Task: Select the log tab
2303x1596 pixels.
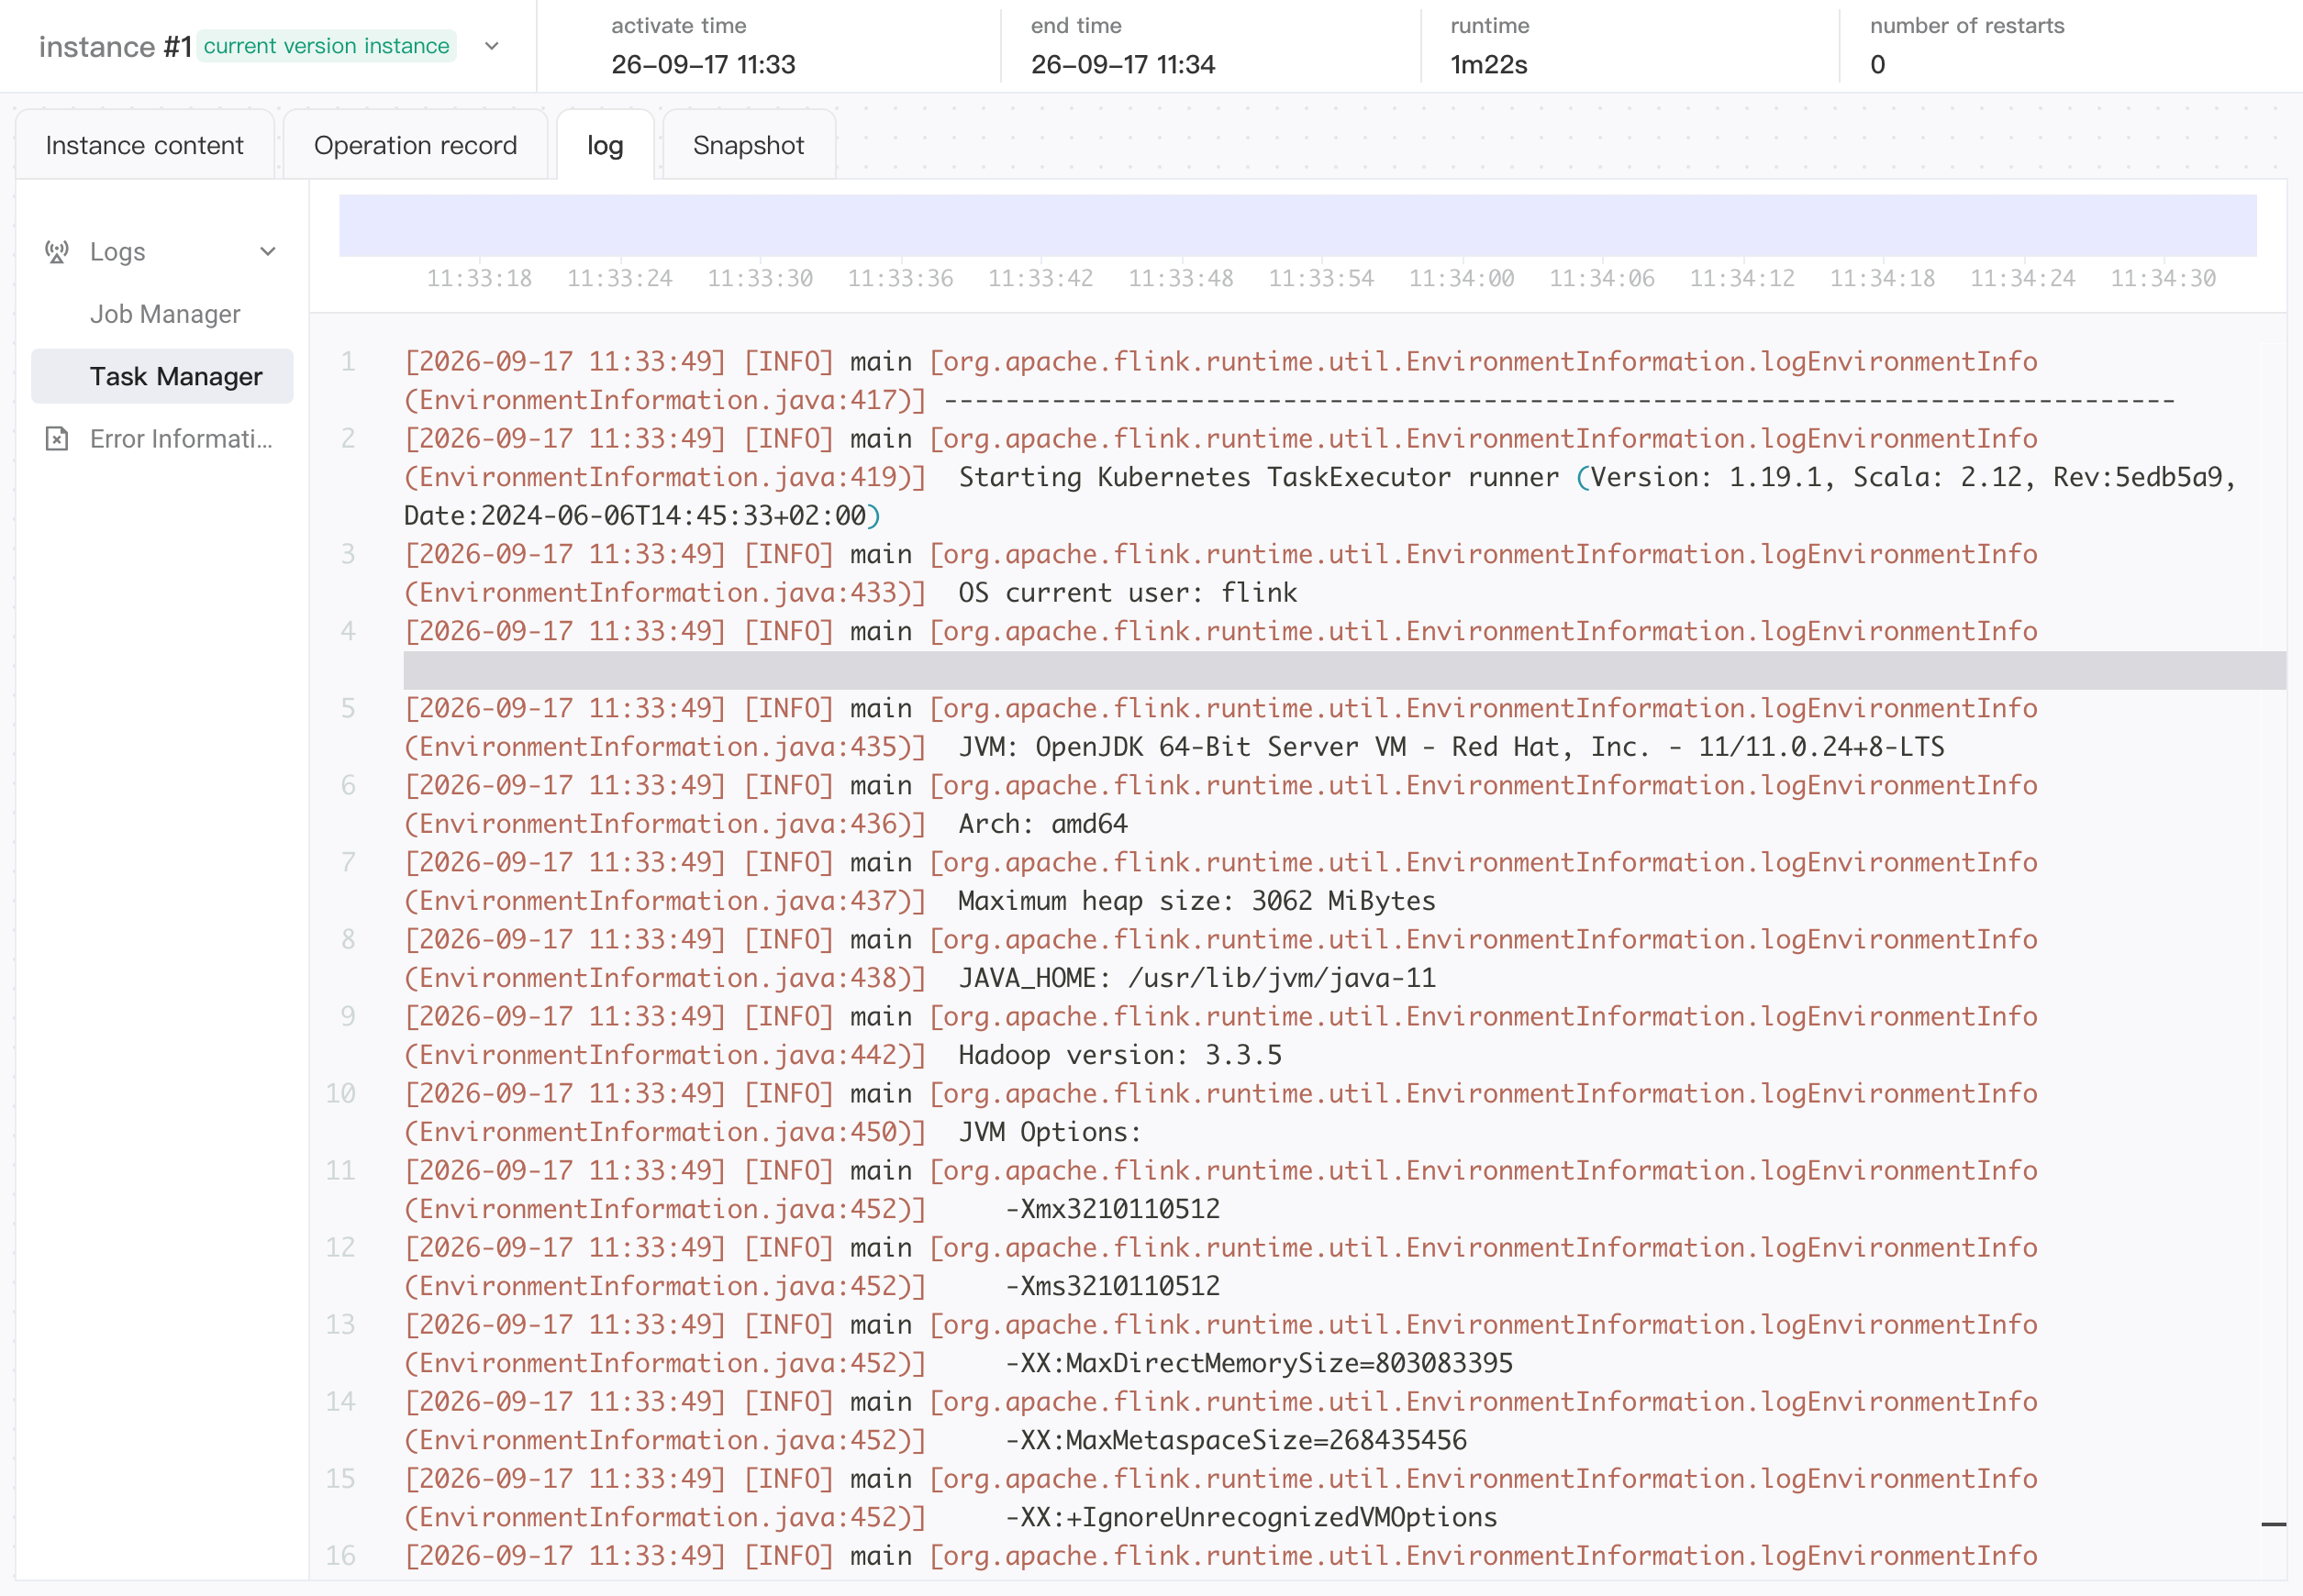Action: click(x=606, y=146)
